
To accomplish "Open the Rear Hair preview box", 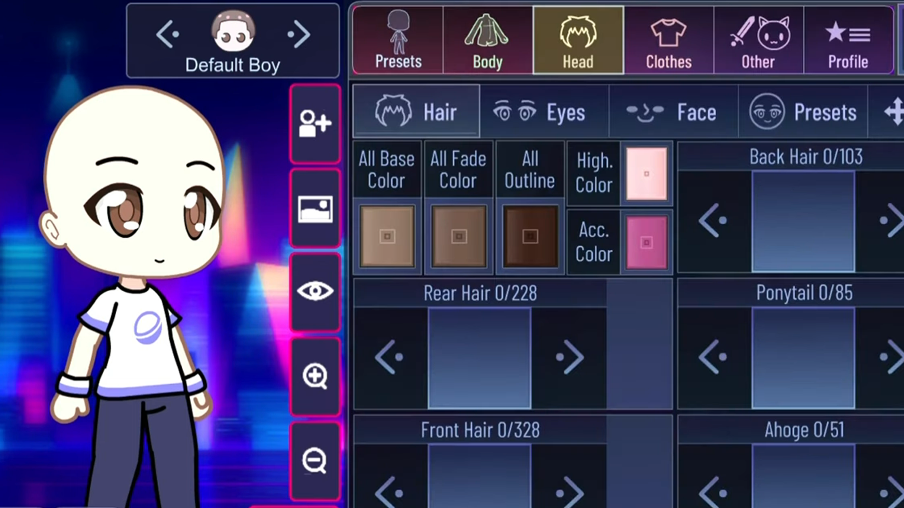I will point(479,358).
